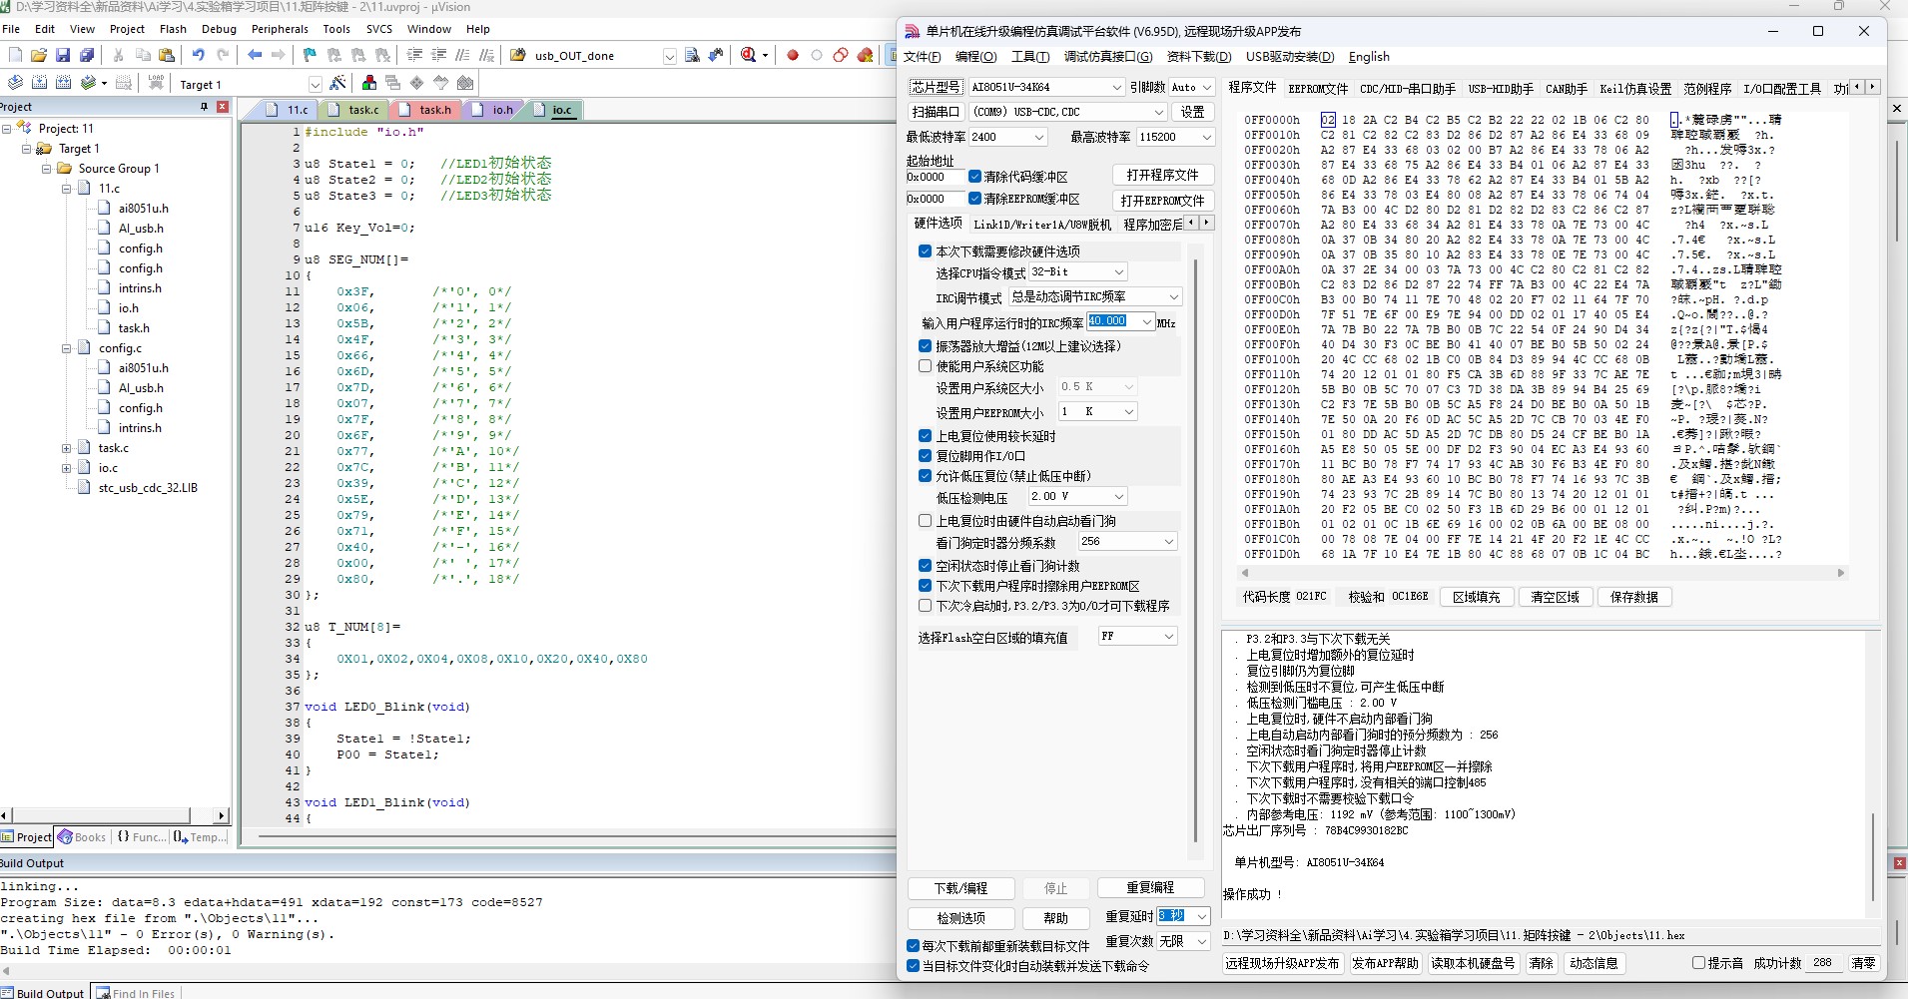Close the Build Output side panel red X
1908x999 pixels.
tap(1900, 863)
